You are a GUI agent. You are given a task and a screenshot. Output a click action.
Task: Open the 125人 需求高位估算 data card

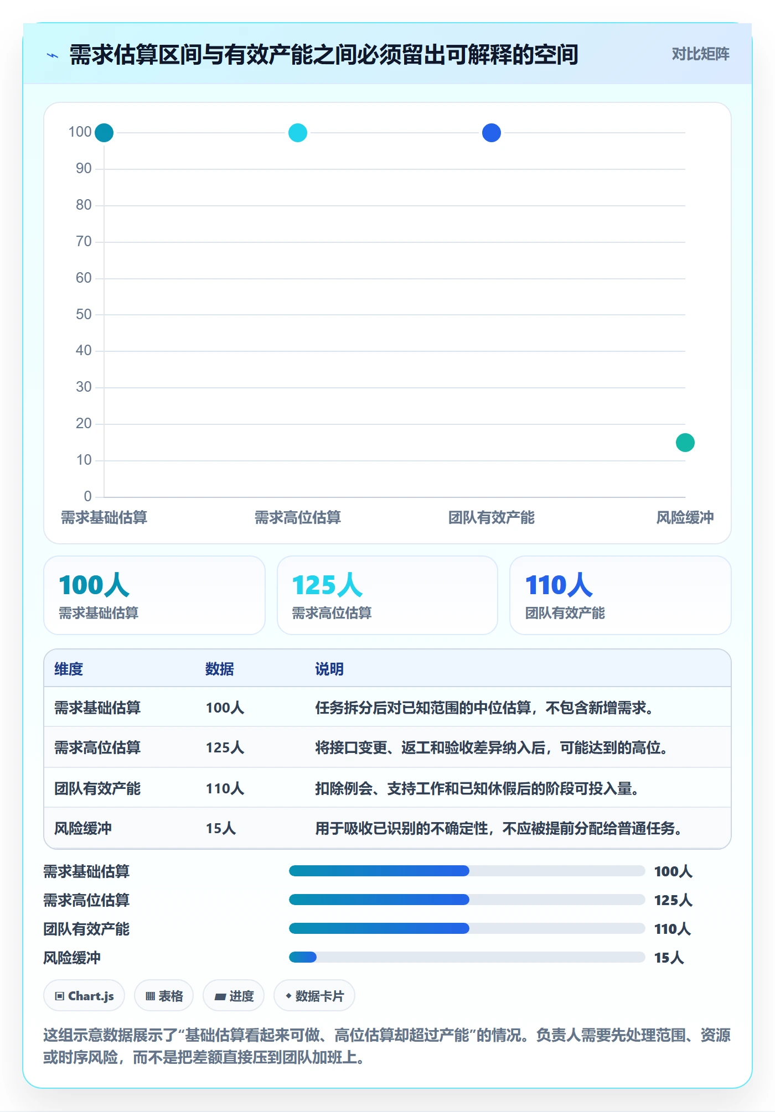pyautogui.click(x=387, y=595)
